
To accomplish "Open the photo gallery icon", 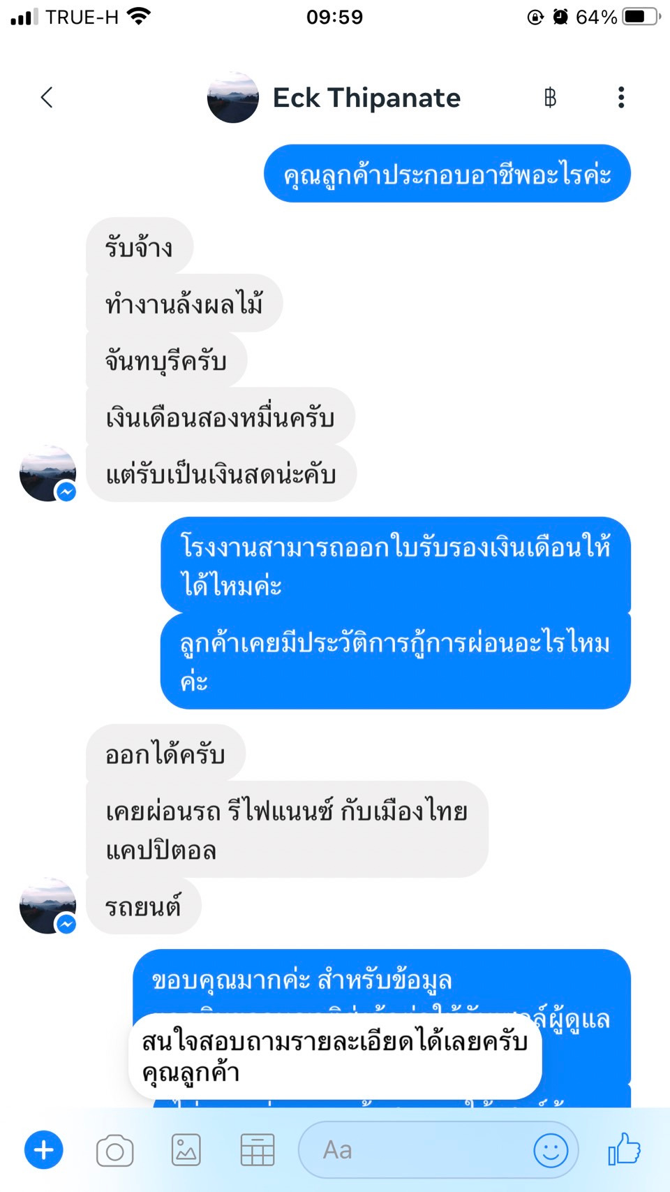I will 186,1150.
